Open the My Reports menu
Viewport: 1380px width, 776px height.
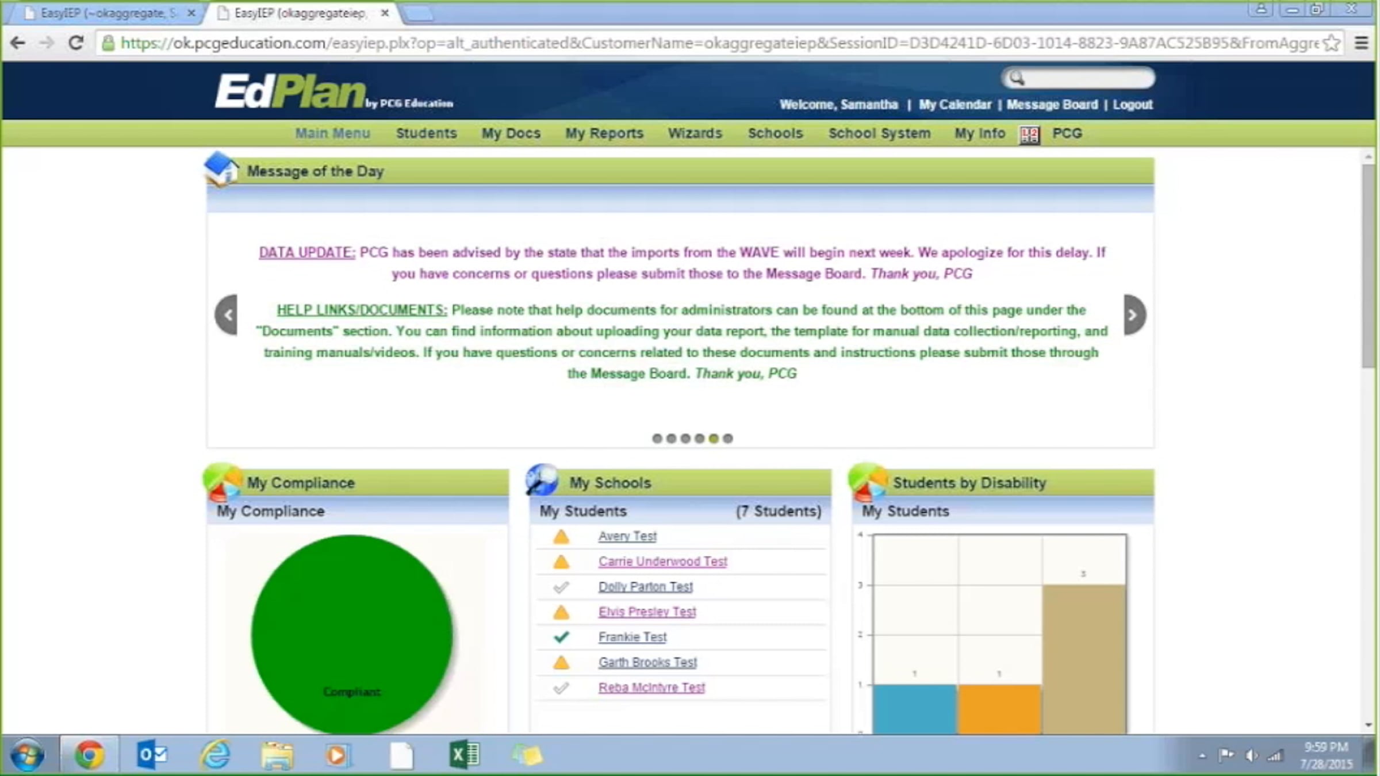604,133
